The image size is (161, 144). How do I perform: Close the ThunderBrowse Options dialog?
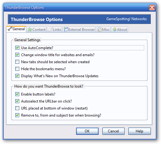point(152,8)
